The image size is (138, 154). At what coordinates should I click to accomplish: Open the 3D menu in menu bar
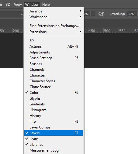8,5
